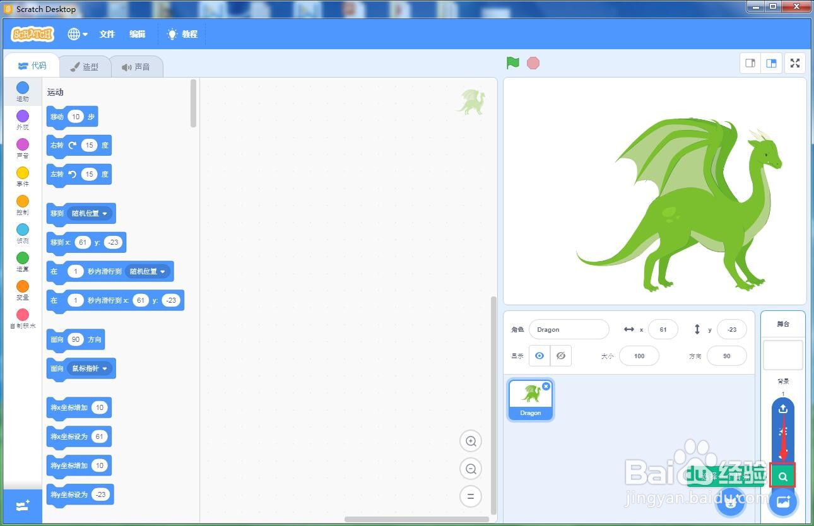814x526 pixels.
Task: Open the 文件 menu
Action: tap(107, 34)
